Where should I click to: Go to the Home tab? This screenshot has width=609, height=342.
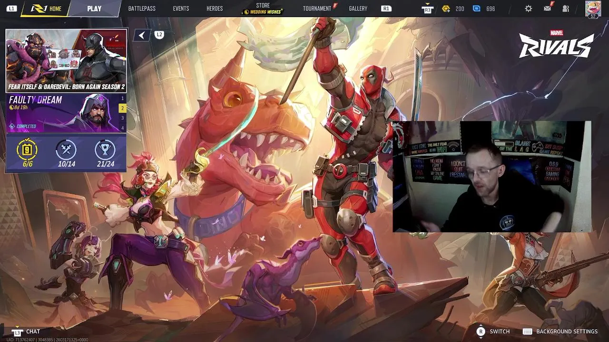47,9
